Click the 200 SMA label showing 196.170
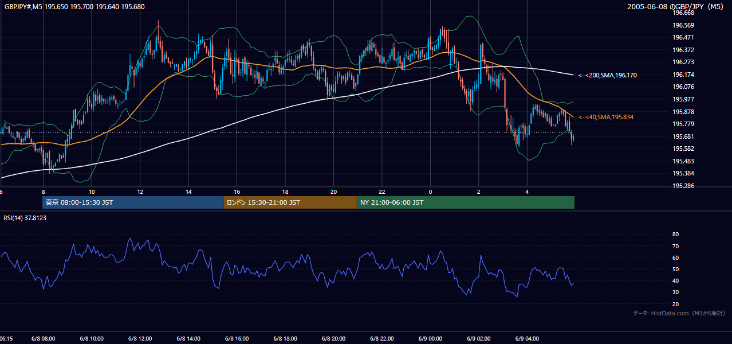This screenshot has height=344, width=732. 608,75
